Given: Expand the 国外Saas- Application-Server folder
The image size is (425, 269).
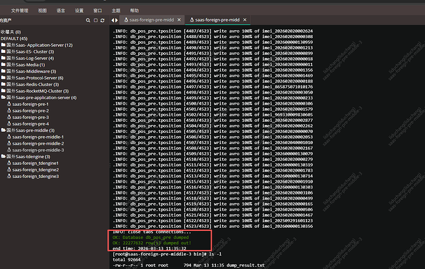Looking at the screenshot, I should pos(37,45).
